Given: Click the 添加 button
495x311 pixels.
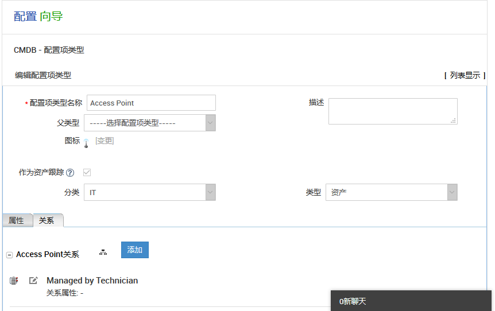Looking at the screenshot, I should (135, 250).
